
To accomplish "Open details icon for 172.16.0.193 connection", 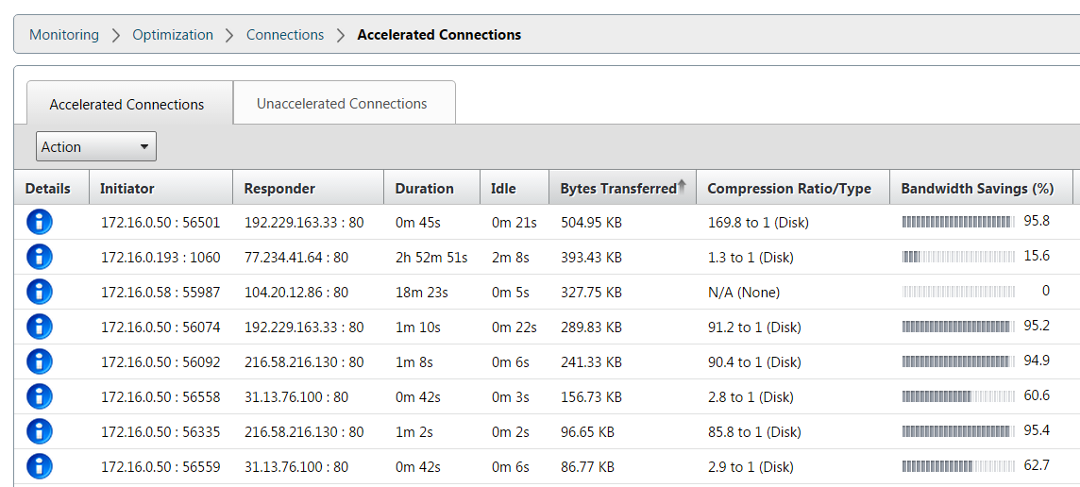I will 40,257.
